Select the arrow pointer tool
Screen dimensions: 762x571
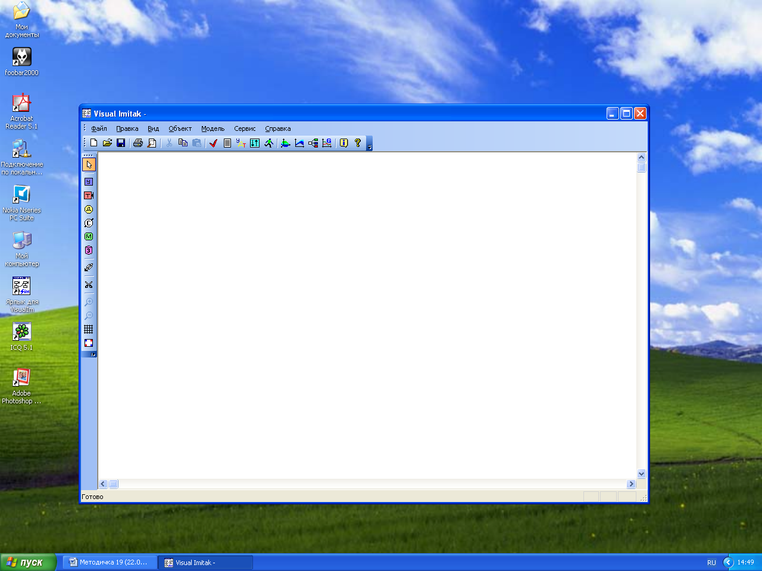click(89, 165)
